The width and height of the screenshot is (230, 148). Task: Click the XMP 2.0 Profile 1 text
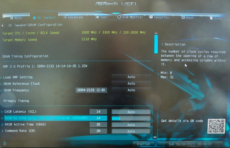[45, 66]
